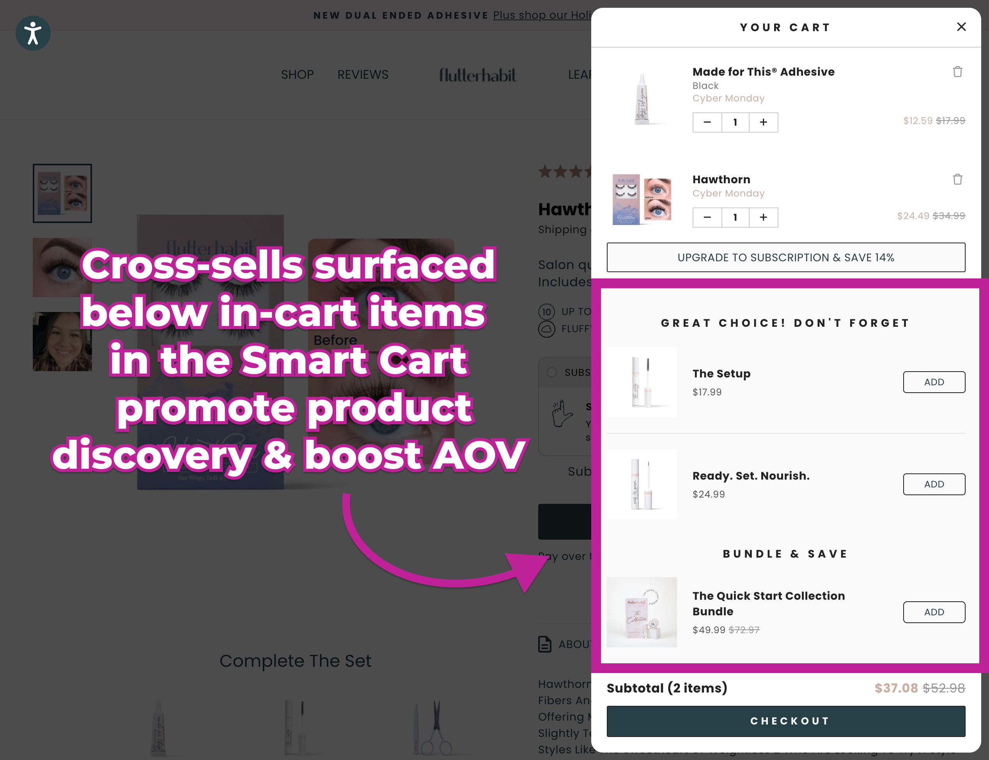This screenshot has height=760, width=989.
Task: Click the minus icon decrease Hawthorn quantity
Action: coord(706,217)
